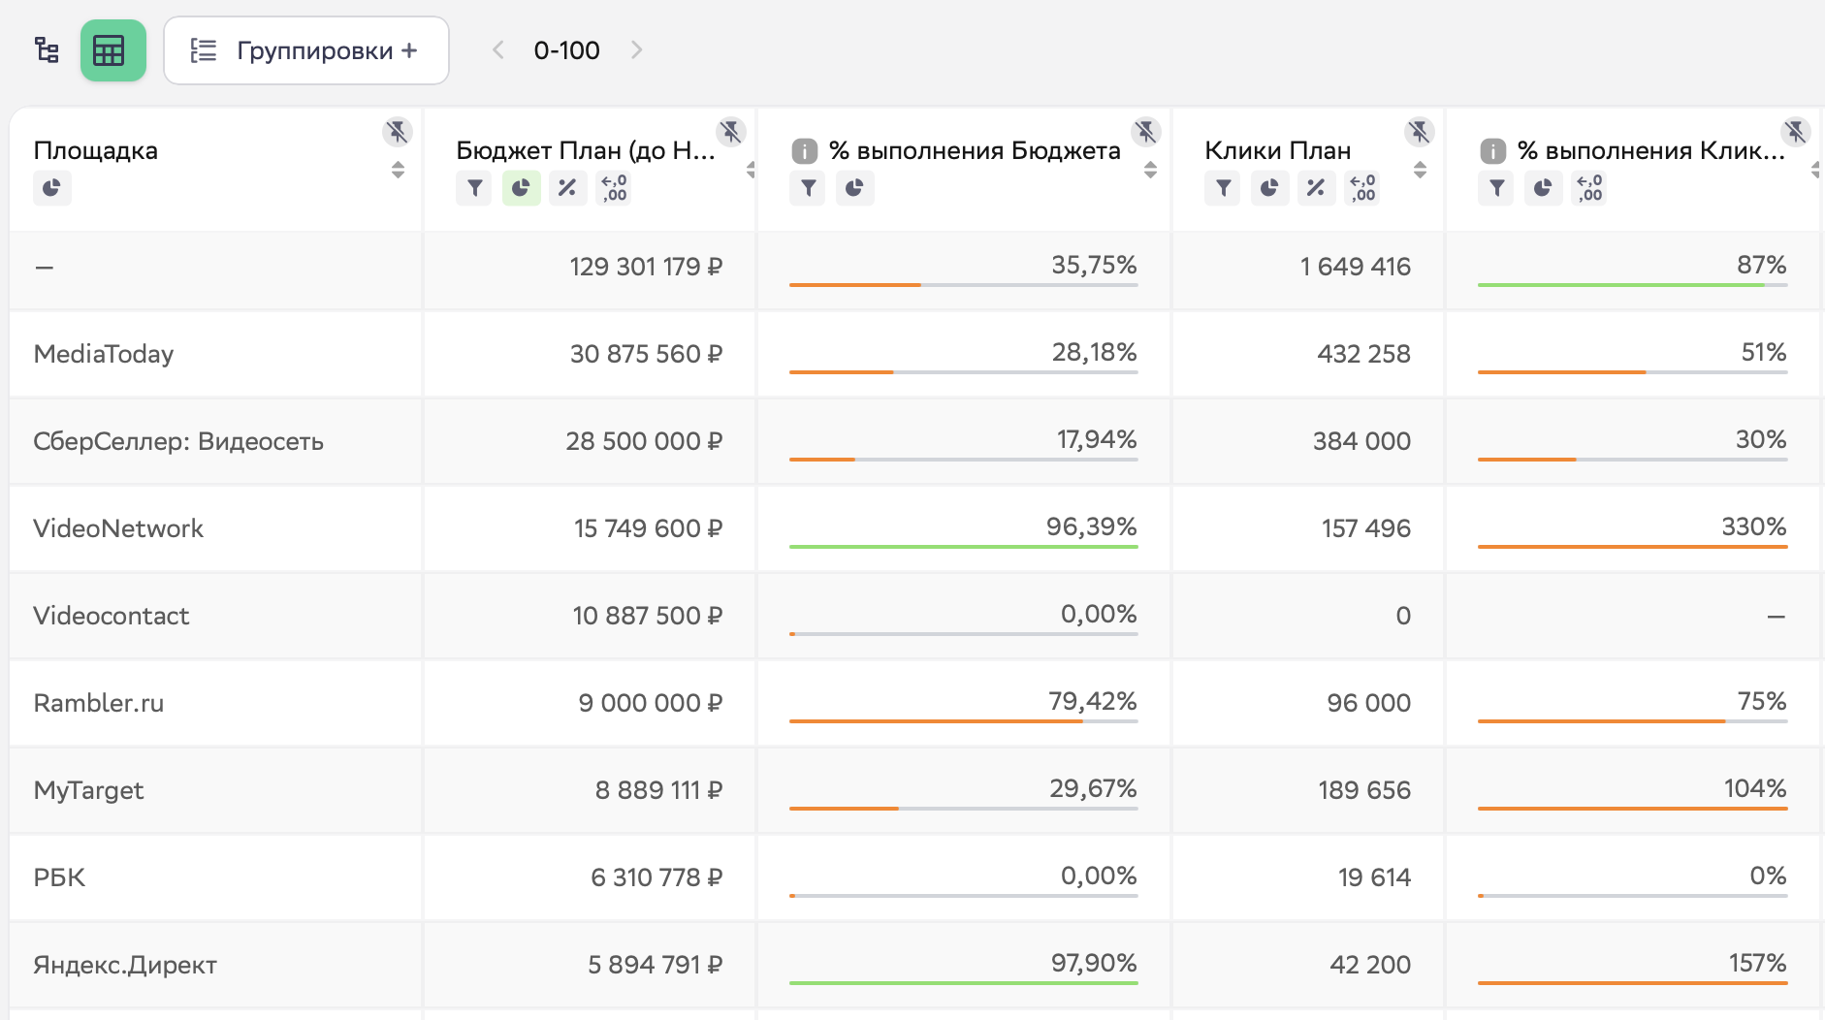
Task: Go to previous page of rows
Action: [x=498, y=50]
